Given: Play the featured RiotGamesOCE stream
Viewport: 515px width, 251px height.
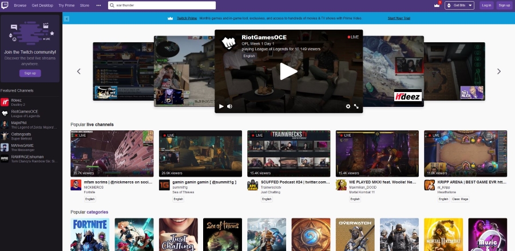Looking at the screenshot, I should click(288, 71).
